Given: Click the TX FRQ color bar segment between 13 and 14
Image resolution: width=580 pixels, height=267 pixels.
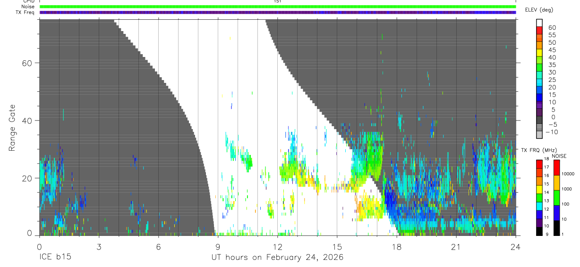Looking at the screenshot, I should point(539,197).
